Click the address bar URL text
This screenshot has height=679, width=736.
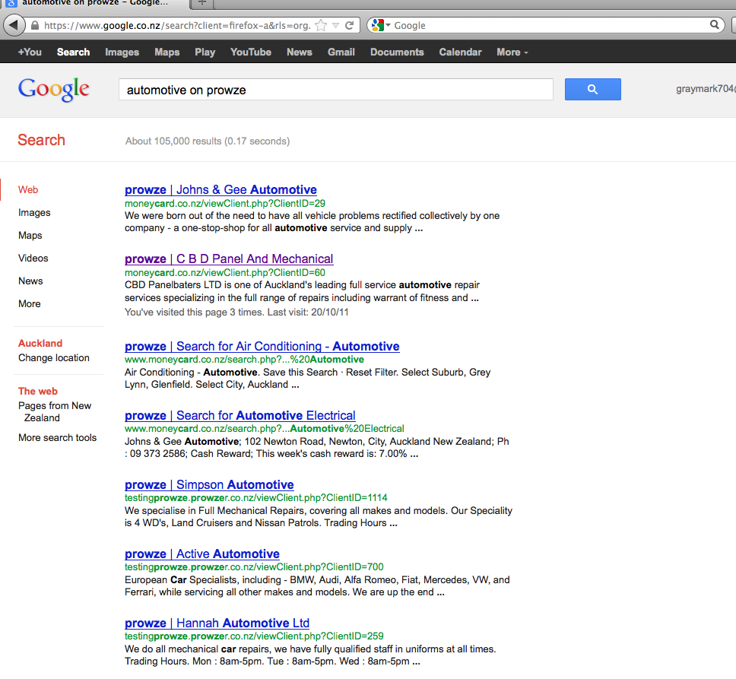[x=177, y=25]
